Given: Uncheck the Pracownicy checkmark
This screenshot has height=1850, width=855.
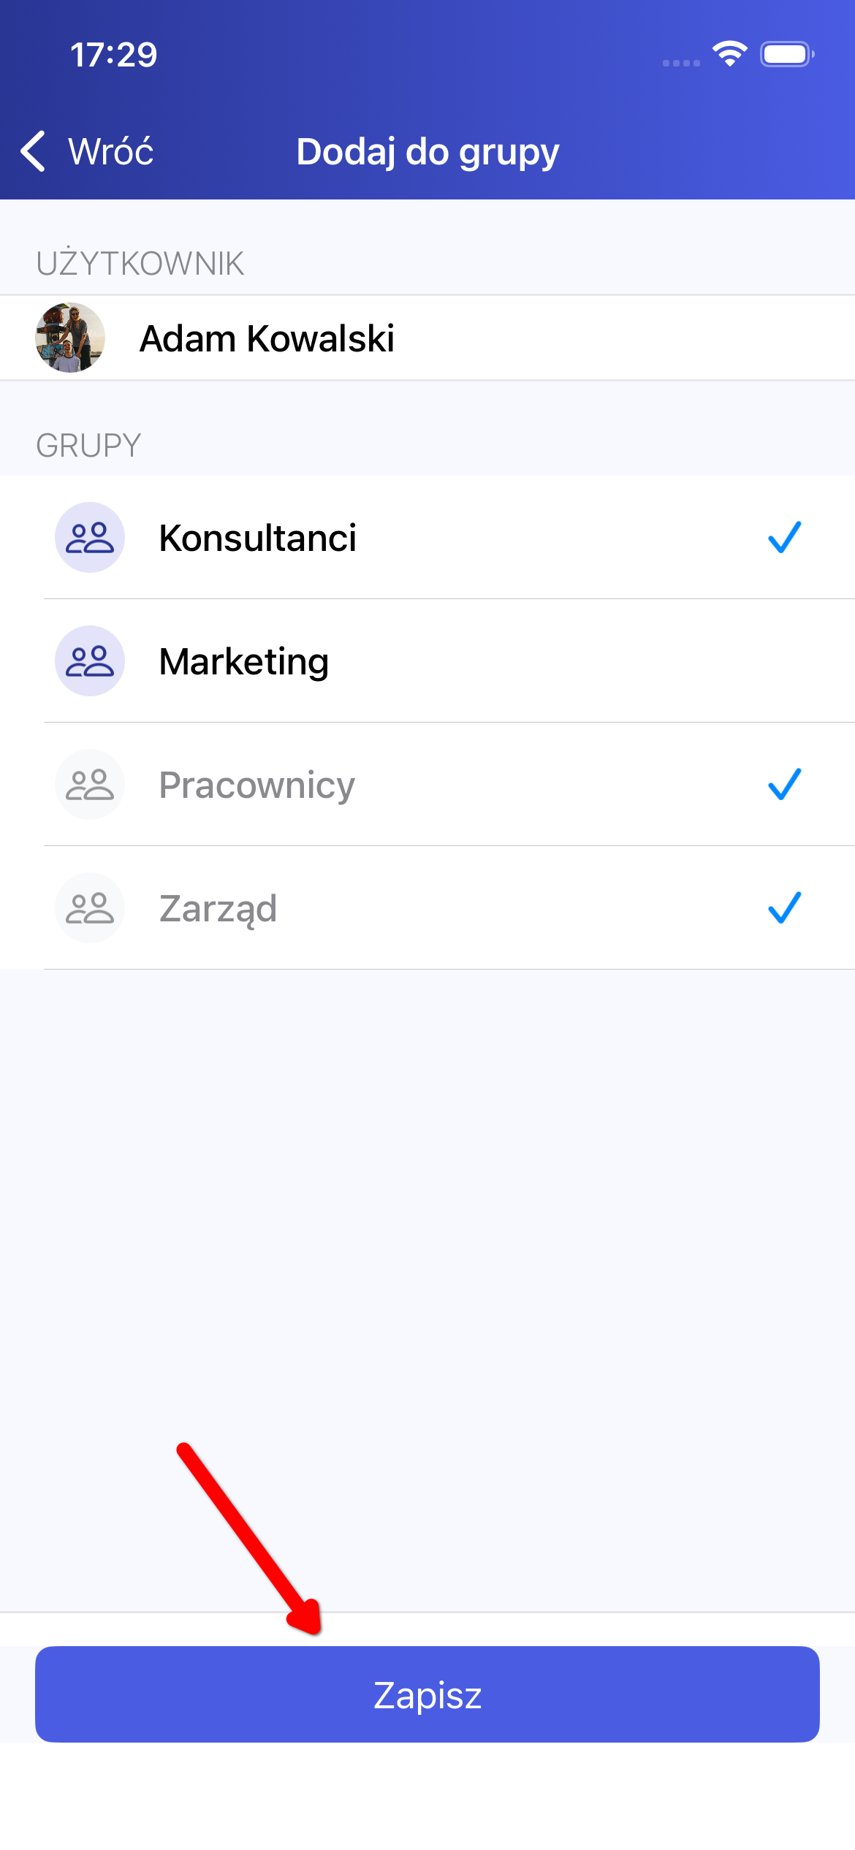Looking at the screenshot, I should pos(785,785).
